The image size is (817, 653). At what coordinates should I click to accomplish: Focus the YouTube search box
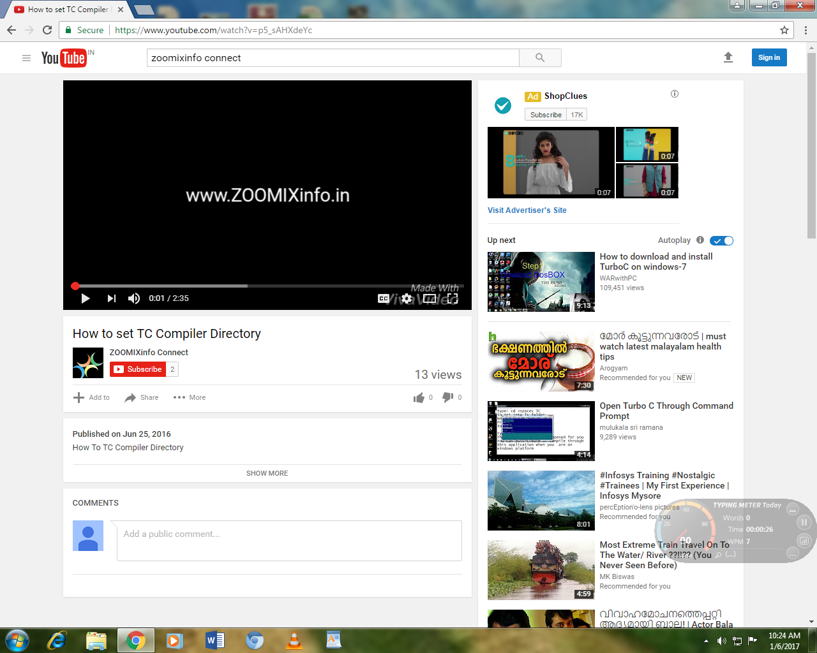[333, 57]
